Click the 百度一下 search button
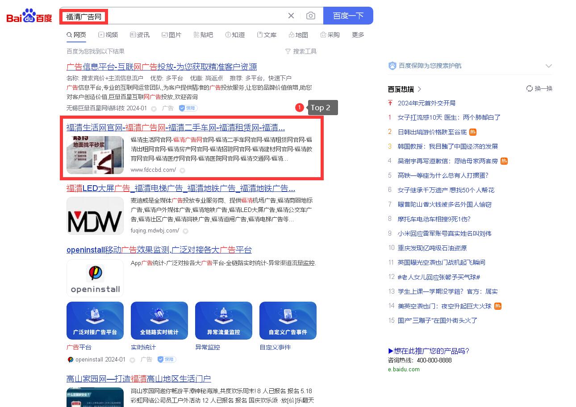 click(348, 16)
